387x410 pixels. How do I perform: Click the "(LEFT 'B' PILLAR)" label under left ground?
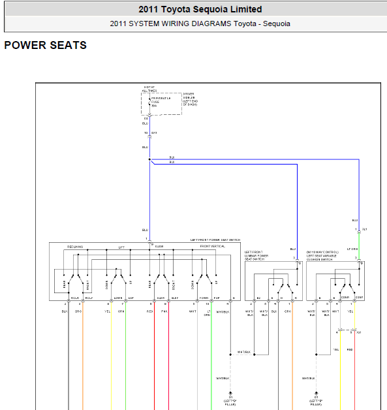[x=230, y=402]
